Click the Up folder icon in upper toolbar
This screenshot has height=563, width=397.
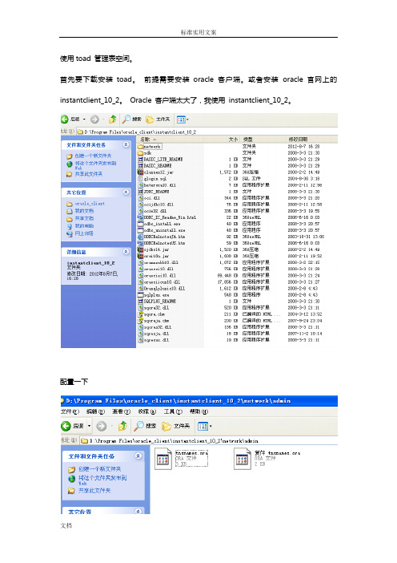point(113,119)
